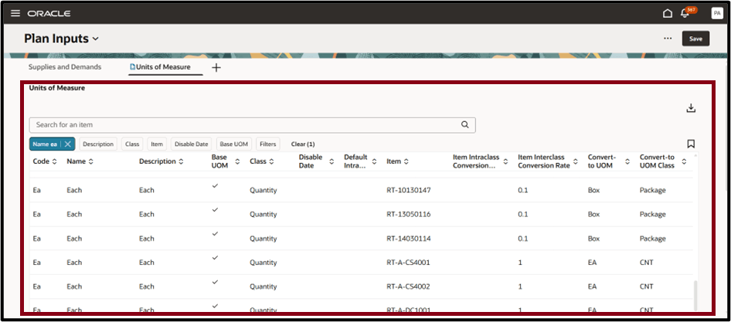Add a new tab with plus icon
Viewport: 731px width, 322px height.
click(x=216, y=68)
